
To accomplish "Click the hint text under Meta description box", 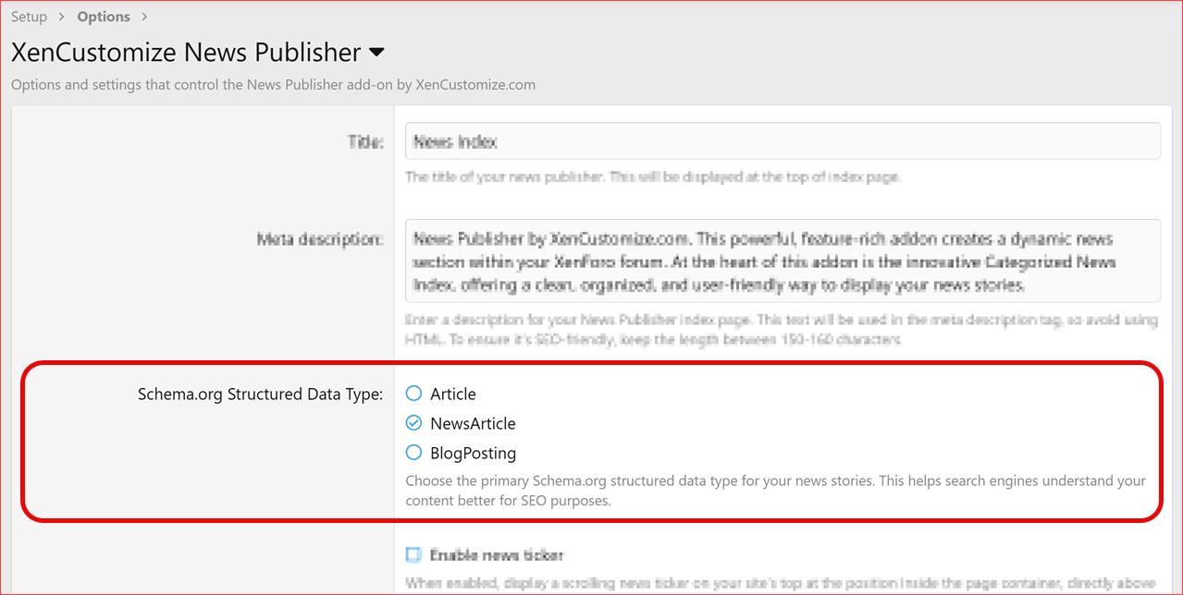I will point(782,329).
